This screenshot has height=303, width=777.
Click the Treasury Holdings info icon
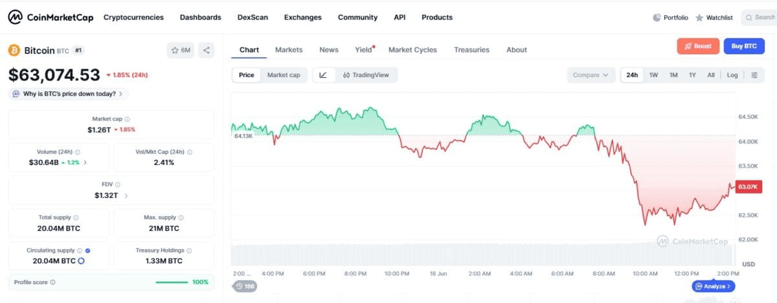coord(190,250)
